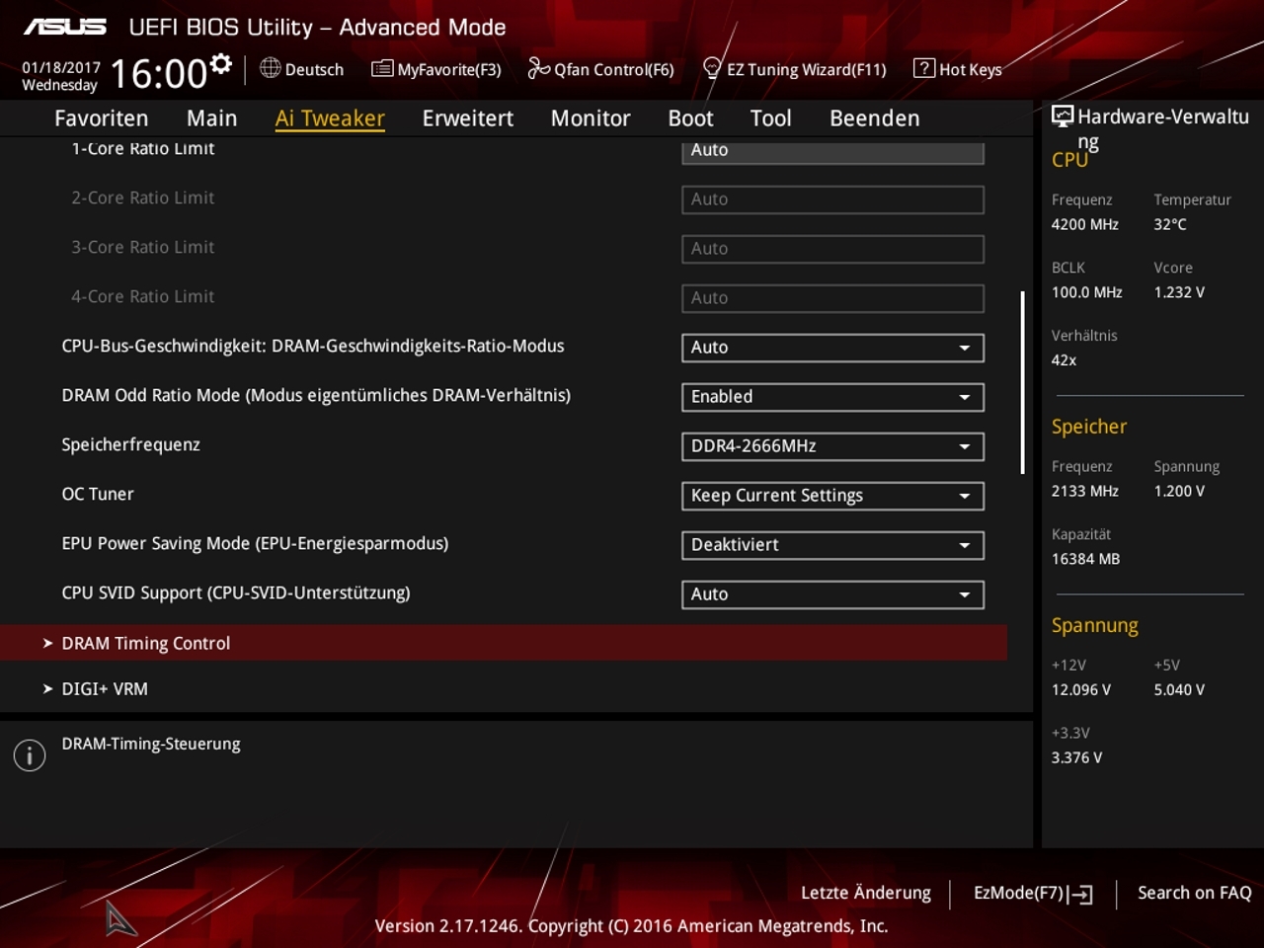Viewport: 1264px width, 948px height.
Task: Show Hot Keys label
Action: click(x=971, y=69)
